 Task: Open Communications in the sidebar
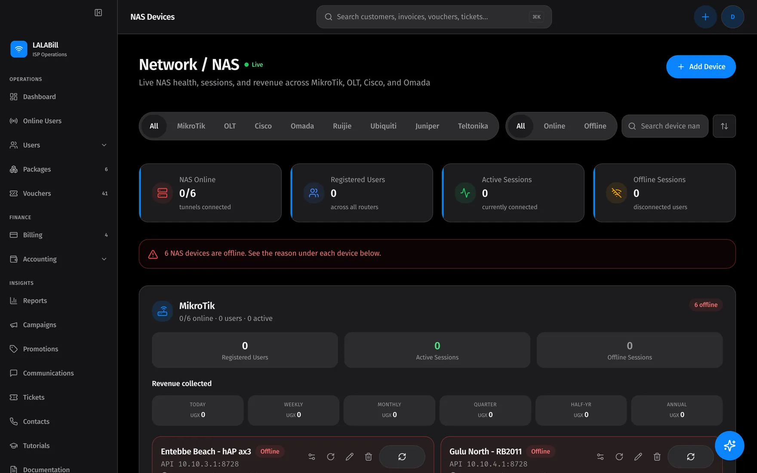(58, 373)
